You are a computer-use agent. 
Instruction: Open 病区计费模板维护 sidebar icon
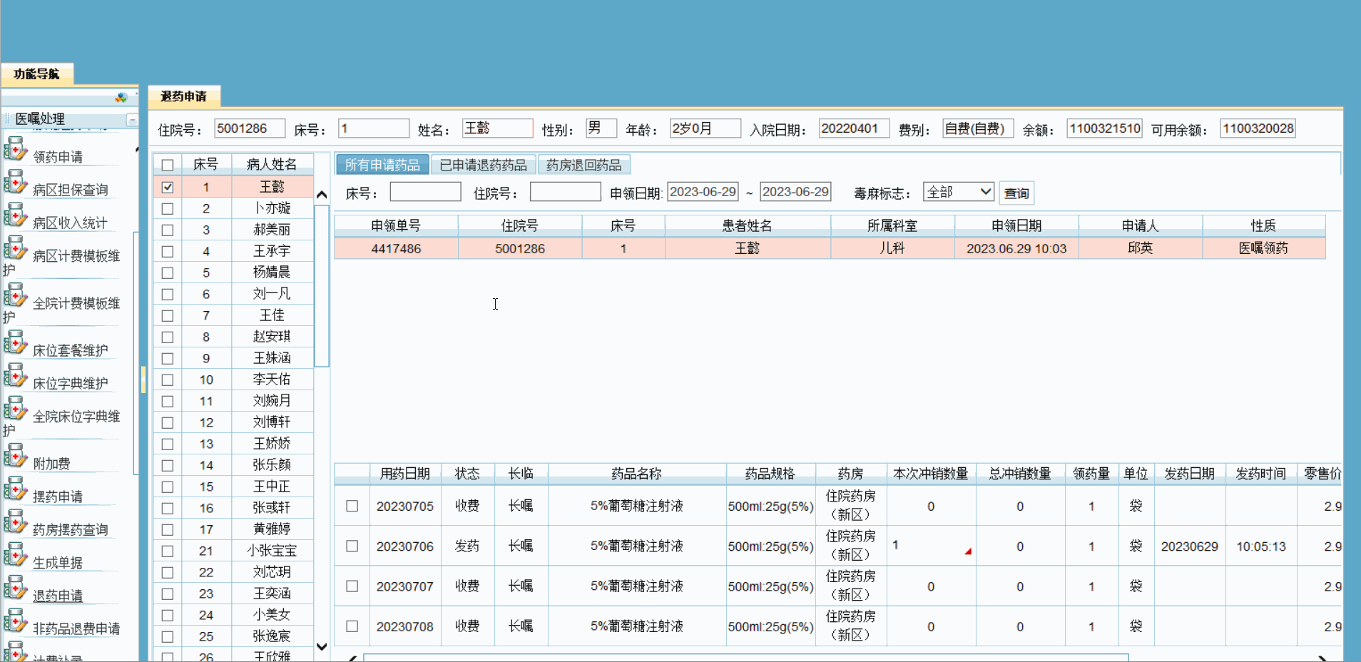click(x=15, y=249)
